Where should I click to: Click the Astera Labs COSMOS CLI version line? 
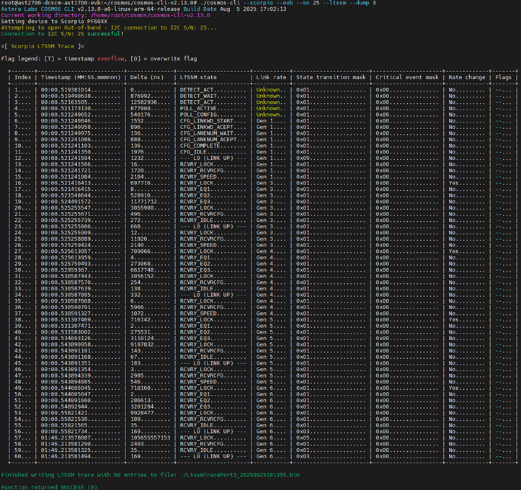click(x=144, y=9)
